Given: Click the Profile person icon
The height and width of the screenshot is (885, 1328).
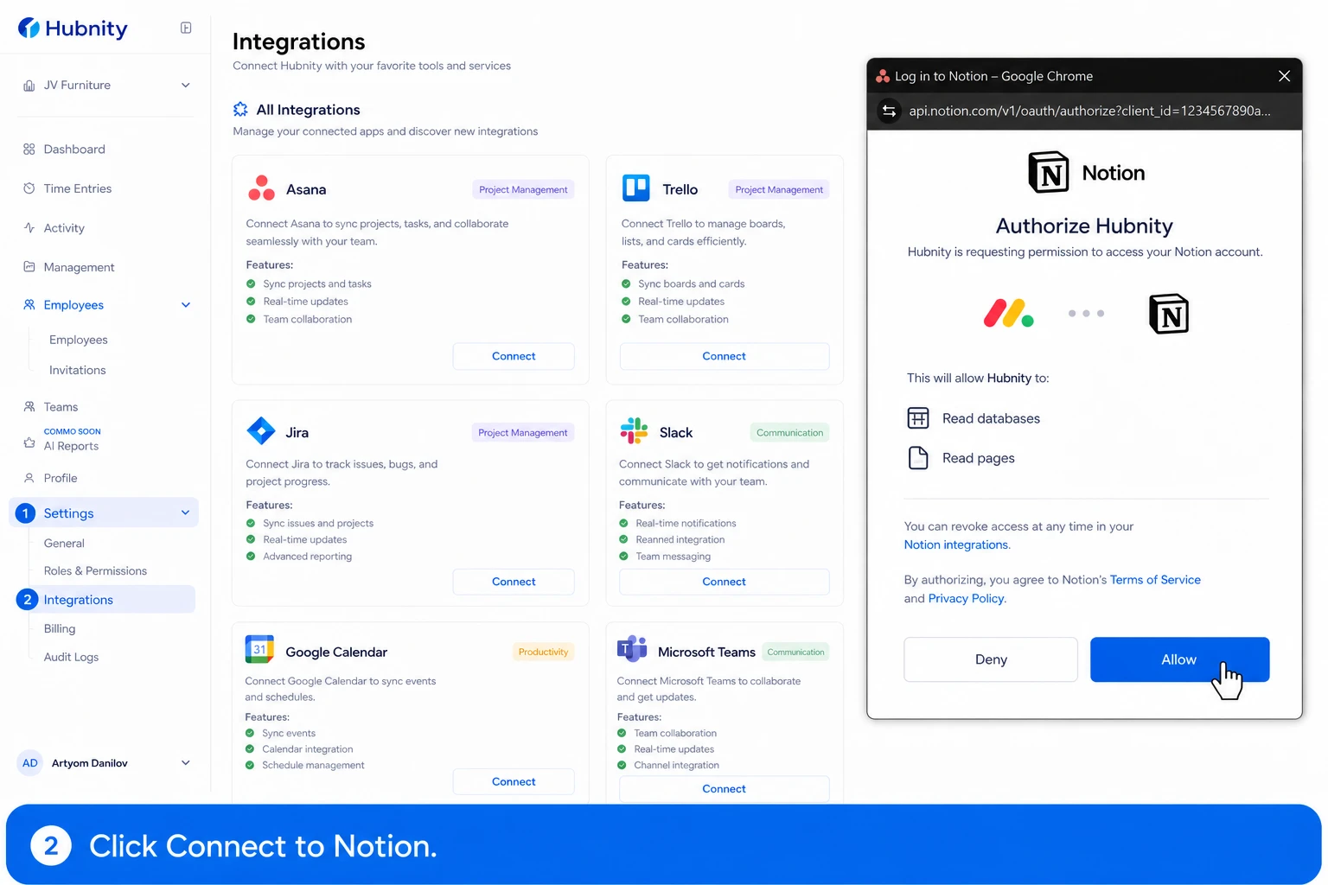Looking at the screenshot, I should pyautogui.click(x=29, y=478).
